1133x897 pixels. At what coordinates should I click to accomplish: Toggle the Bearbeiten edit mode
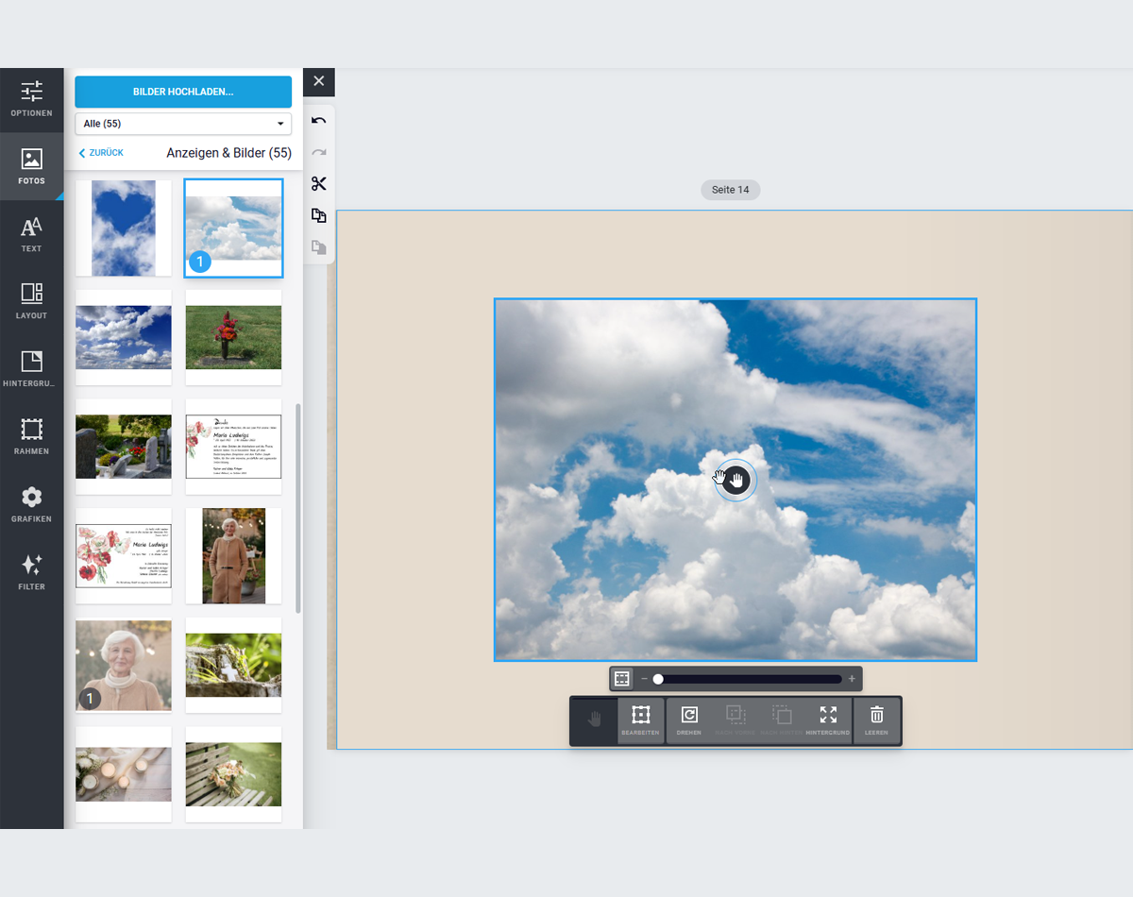641,721
